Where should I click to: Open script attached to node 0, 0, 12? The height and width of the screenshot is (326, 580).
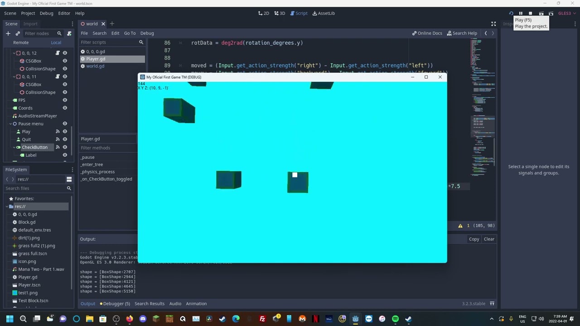click(x=58, y=53)
